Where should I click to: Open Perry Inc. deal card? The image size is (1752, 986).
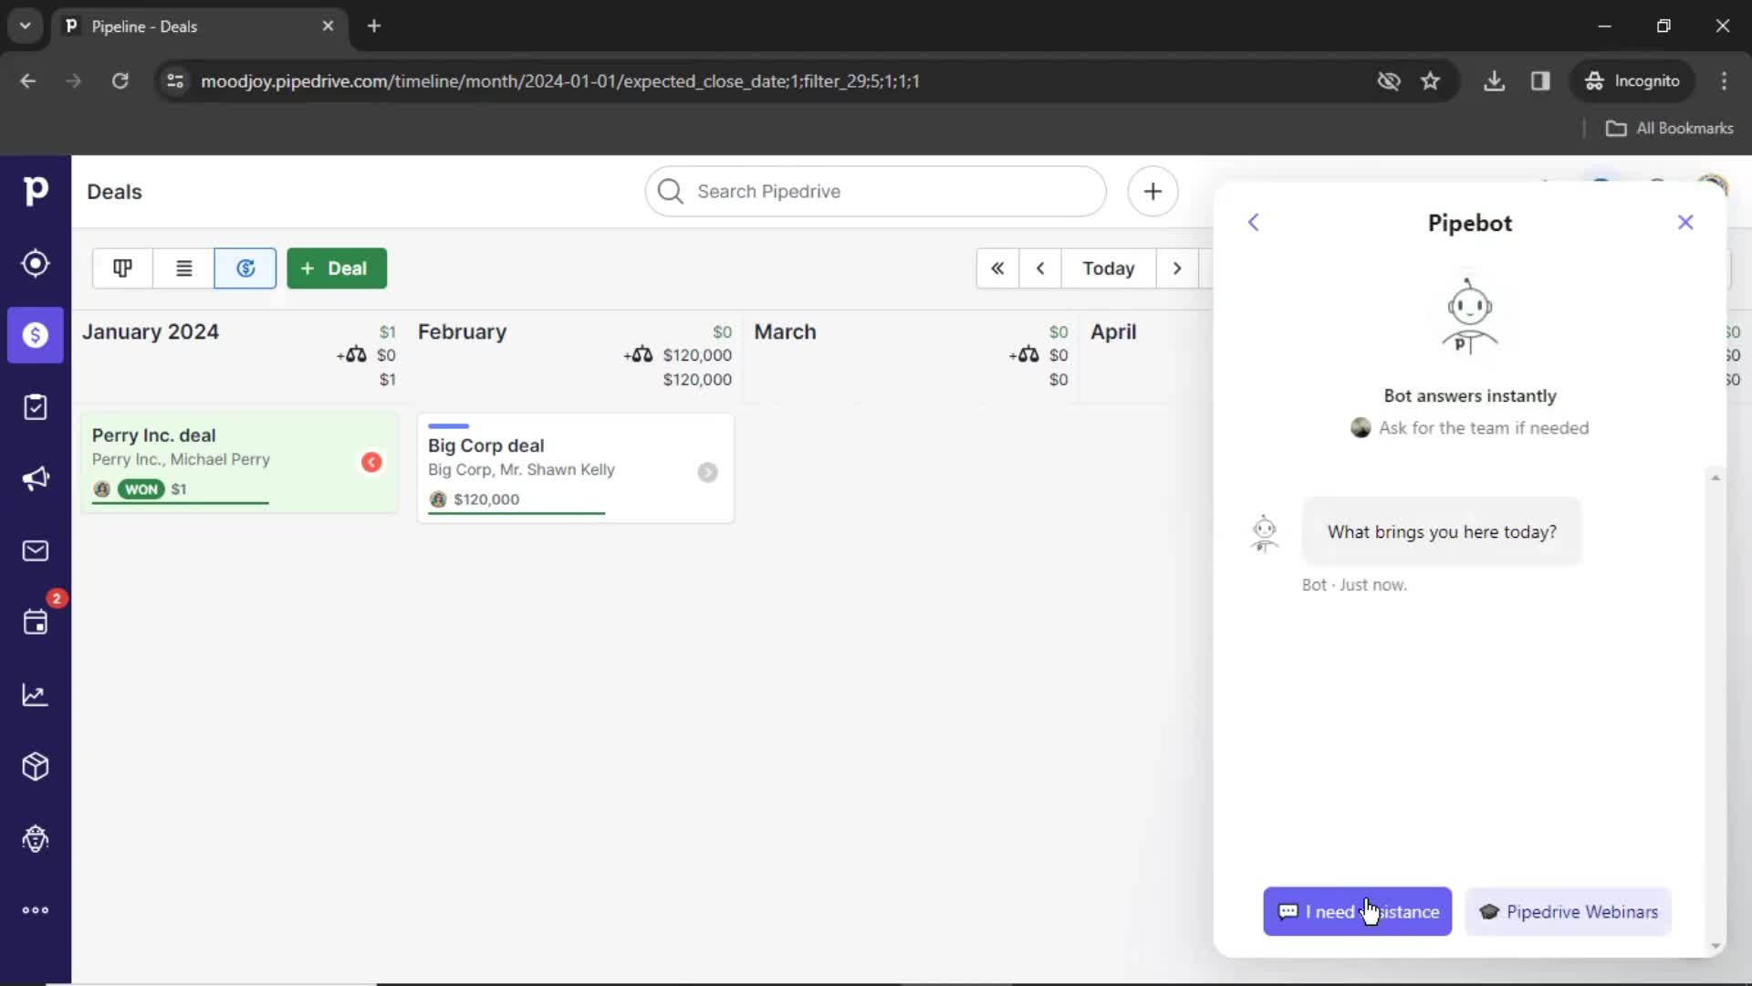pyautogui.click(x=239, y=463)
